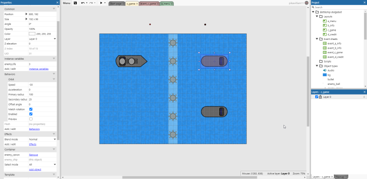Click the Save project floppy icon
This screenshot has height=179, width=367.
[x=75, y=3]
